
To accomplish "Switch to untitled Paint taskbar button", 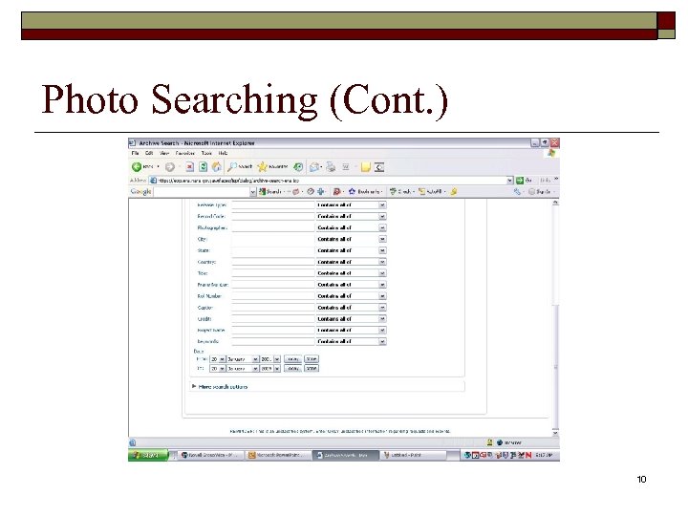I will tap(413, 456).
